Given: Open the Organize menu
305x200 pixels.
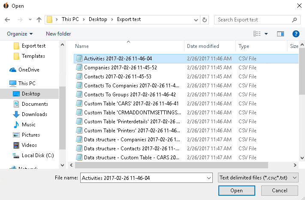Looking at the screenshot, I should (20, 34).
